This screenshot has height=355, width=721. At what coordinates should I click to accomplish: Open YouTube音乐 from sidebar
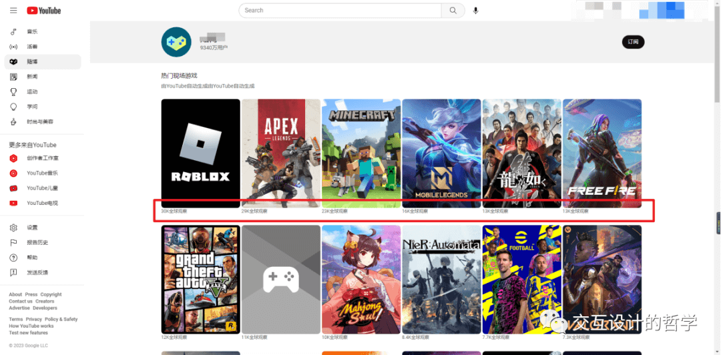tap(42, 173)
